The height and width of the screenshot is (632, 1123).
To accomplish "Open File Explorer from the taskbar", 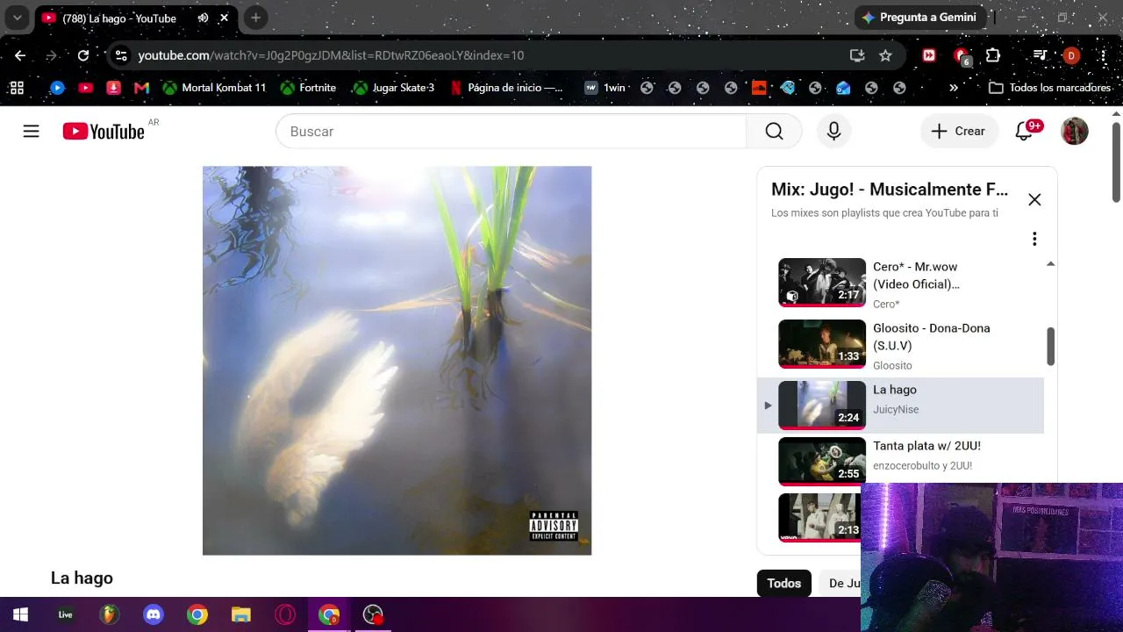I will [241, 614].
